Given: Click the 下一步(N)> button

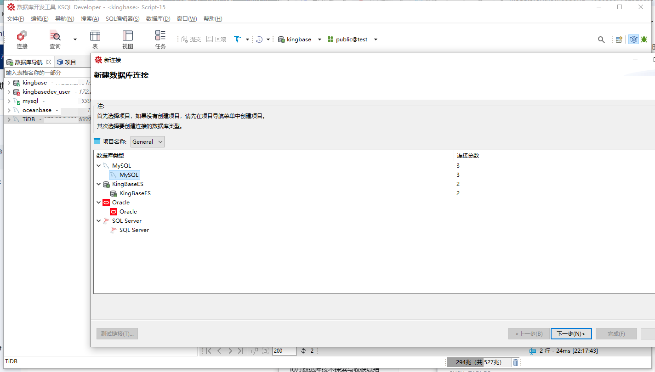Looking at the screenshot, I should [x=571, y=334].
